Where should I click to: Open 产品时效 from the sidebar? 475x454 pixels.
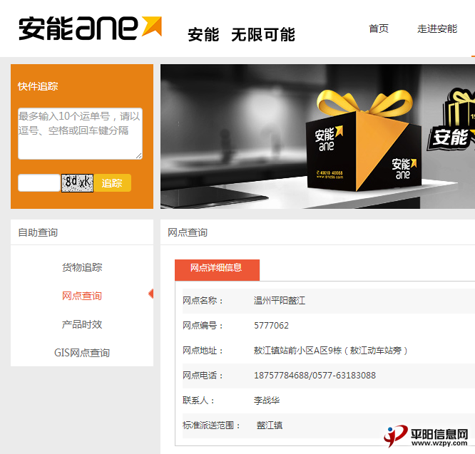[82, 324]
